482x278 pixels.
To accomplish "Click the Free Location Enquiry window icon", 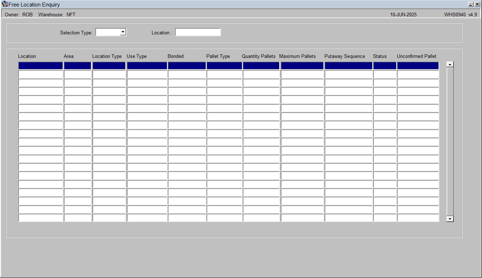I will 5,4.
